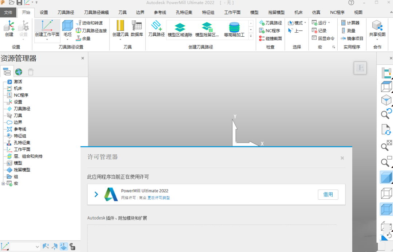Open the 宏 group dialog launcher
Image resolution: width=393 pixels, height=252 pixels.
[334, 47]
